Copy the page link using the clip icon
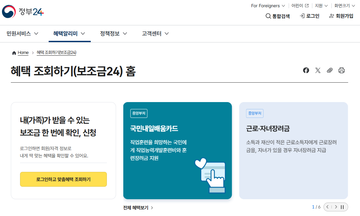 pos(329,70)
